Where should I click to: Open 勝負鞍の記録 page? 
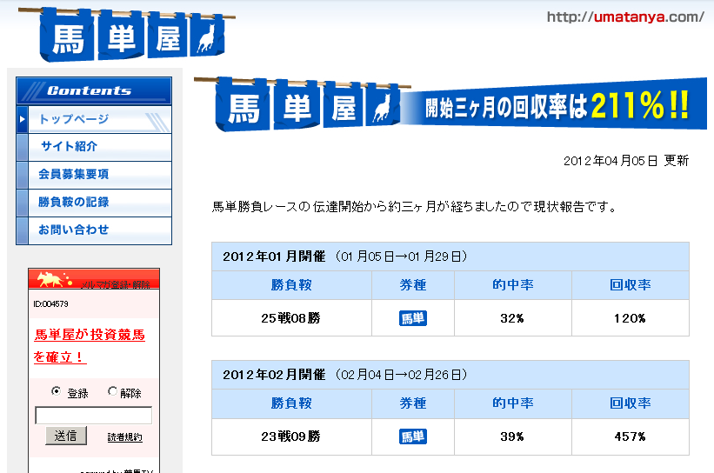pos(74,203)
